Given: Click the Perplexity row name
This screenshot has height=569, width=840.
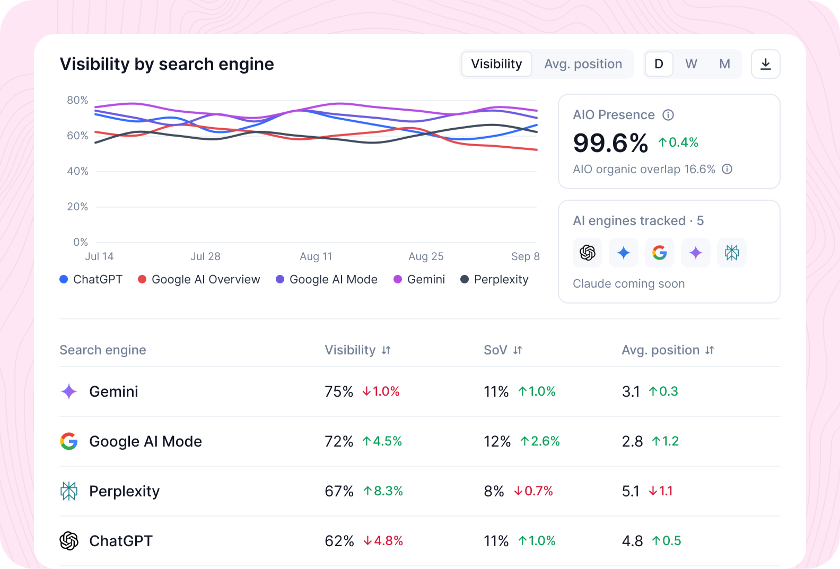Looking at the screenshot, I should coord(124,491).
